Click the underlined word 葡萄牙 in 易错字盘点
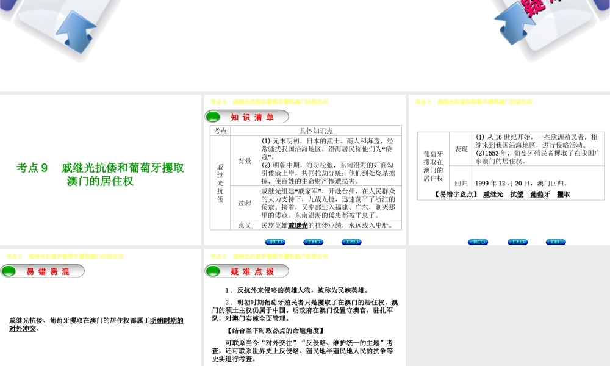The image size is (610, 366). 540,194
